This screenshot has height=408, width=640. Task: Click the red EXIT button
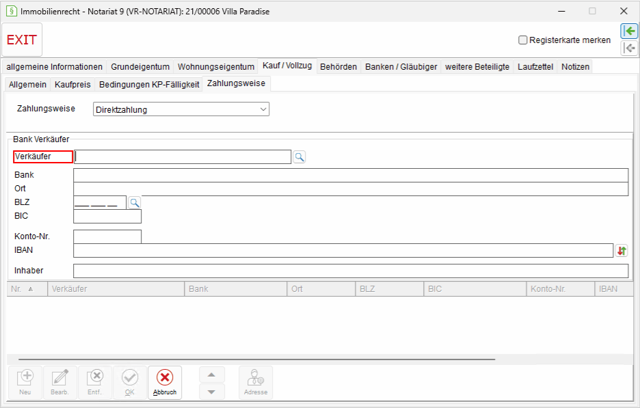pos(22,40)
